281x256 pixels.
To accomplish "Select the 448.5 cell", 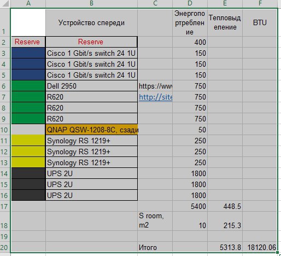I will (225, 206).
